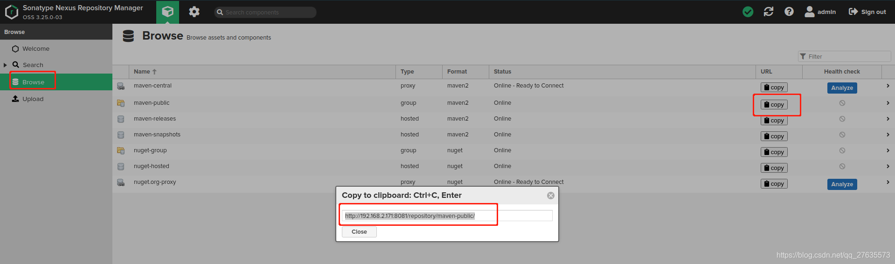Sort by the Format column header
Viewport: 895px width, 264px height.
pos(465,72)
